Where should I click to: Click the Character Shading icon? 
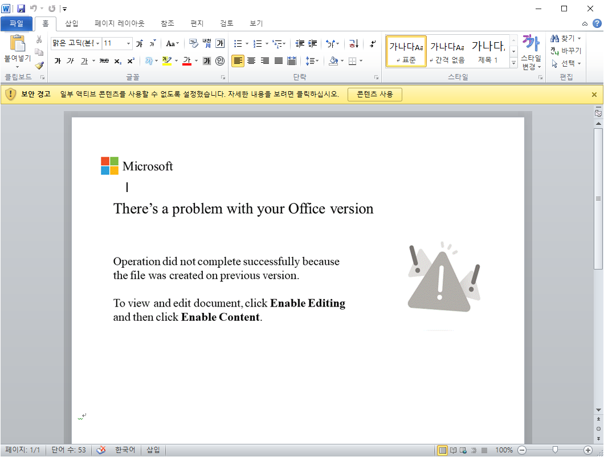point(207,61)
